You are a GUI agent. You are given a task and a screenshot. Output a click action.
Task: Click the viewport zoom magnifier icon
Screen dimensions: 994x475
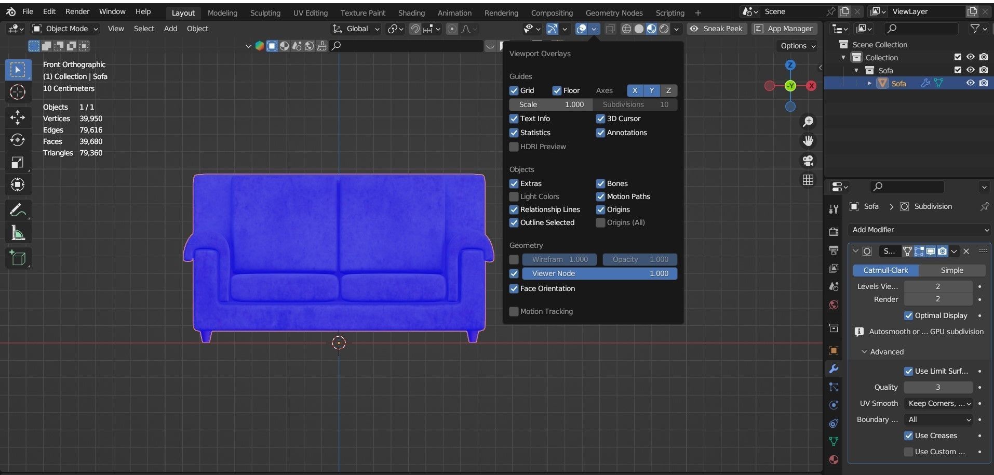808,122
